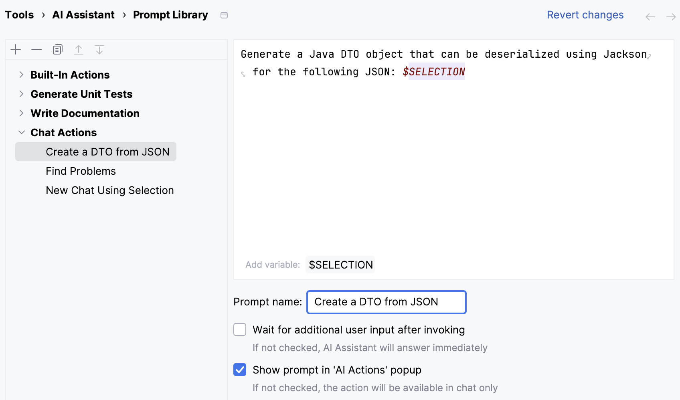This screenshot has height=400, width=680.
Task: Open Tools from the breadcrumb
Action: (19, 15)
